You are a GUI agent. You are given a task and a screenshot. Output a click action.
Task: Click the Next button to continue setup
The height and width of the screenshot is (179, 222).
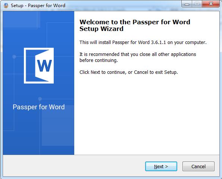[161, 166]
